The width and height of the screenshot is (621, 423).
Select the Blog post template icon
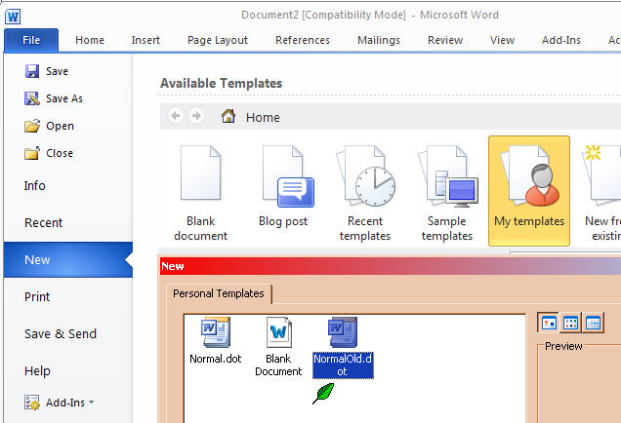coord(288,176)
